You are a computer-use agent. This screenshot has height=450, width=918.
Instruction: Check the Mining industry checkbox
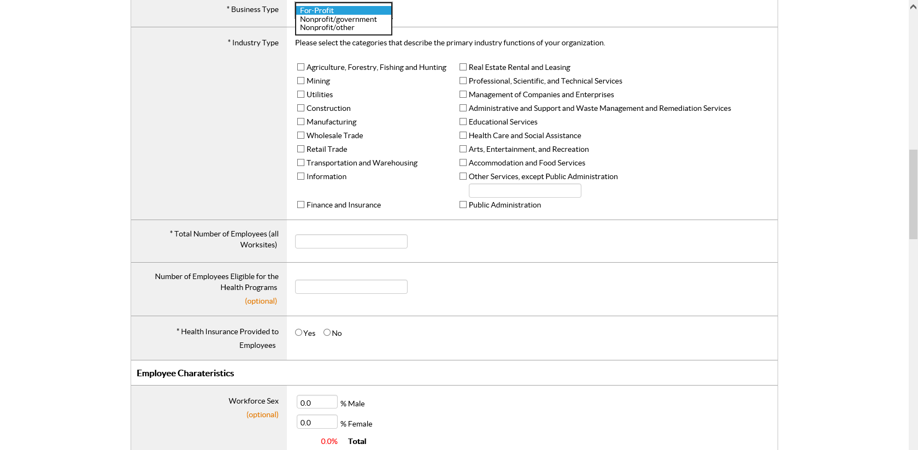pyautogui.click(x=301, y=81)
